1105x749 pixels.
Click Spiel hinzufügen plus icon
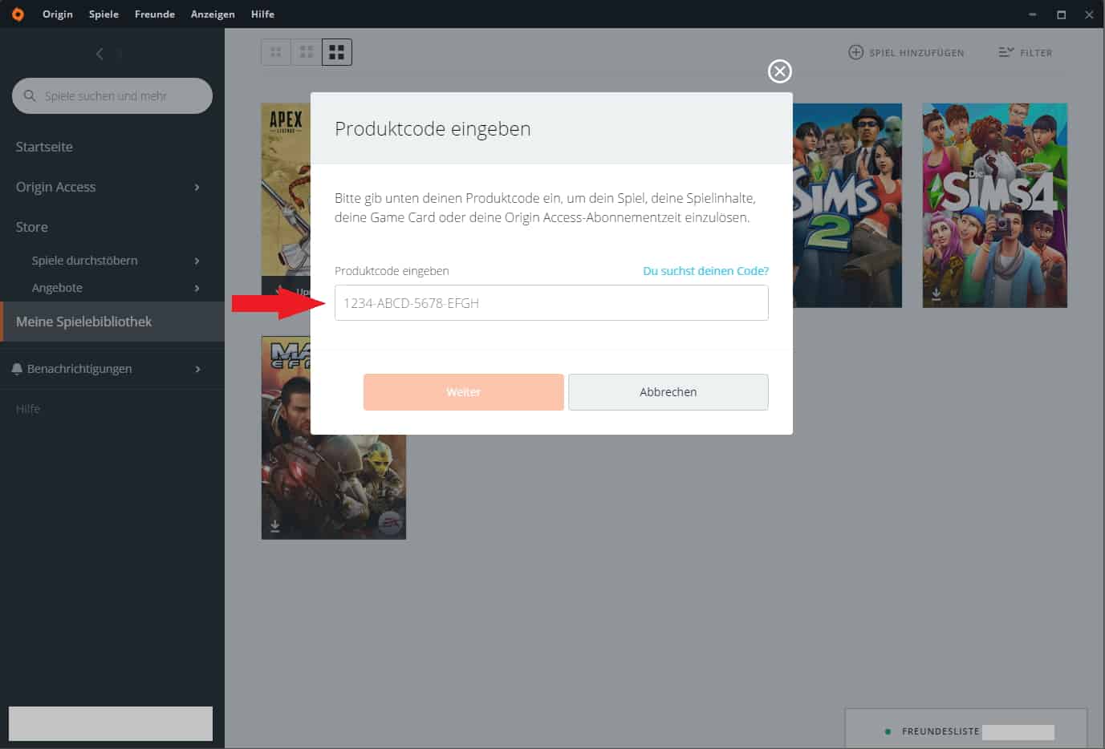[x=856, y=52]
